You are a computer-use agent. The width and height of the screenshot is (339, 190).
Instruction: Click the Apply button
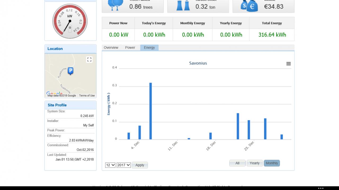[x=140, y=165]
